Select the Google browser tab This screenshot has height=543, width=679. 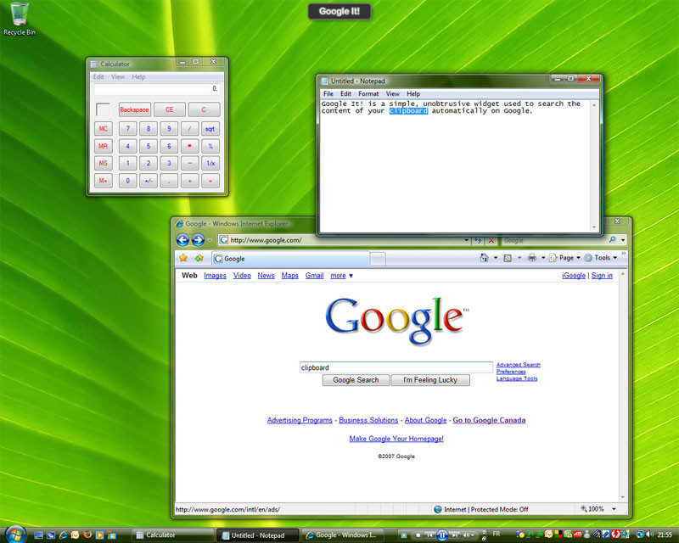tap(290, 259)
